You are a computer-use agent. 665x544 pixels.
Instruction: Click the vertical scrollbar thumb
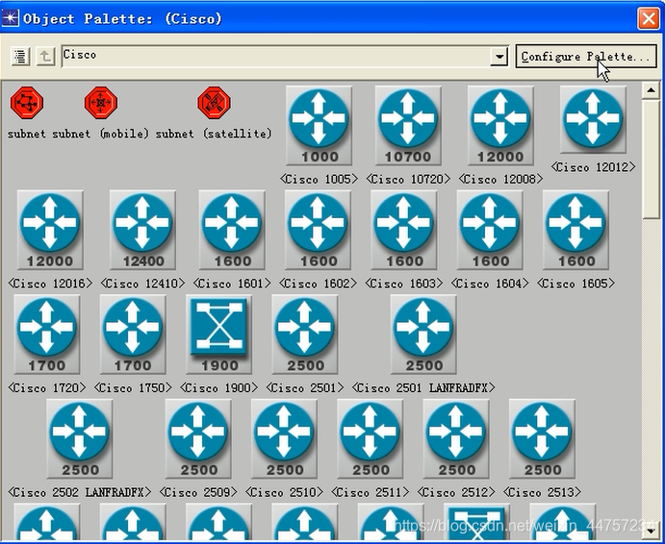click(651, 160)
